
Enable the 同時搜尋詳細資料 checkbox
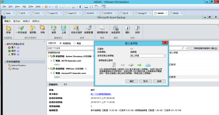tap(192, 48)
